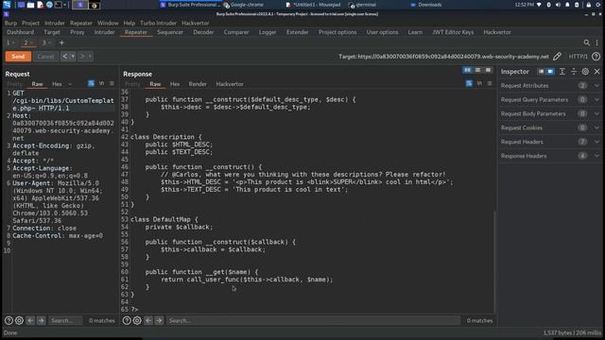Open Repeater help question icon next to HTTP/1
This screenshot has width=605, height=340.
tap(596, 57)
